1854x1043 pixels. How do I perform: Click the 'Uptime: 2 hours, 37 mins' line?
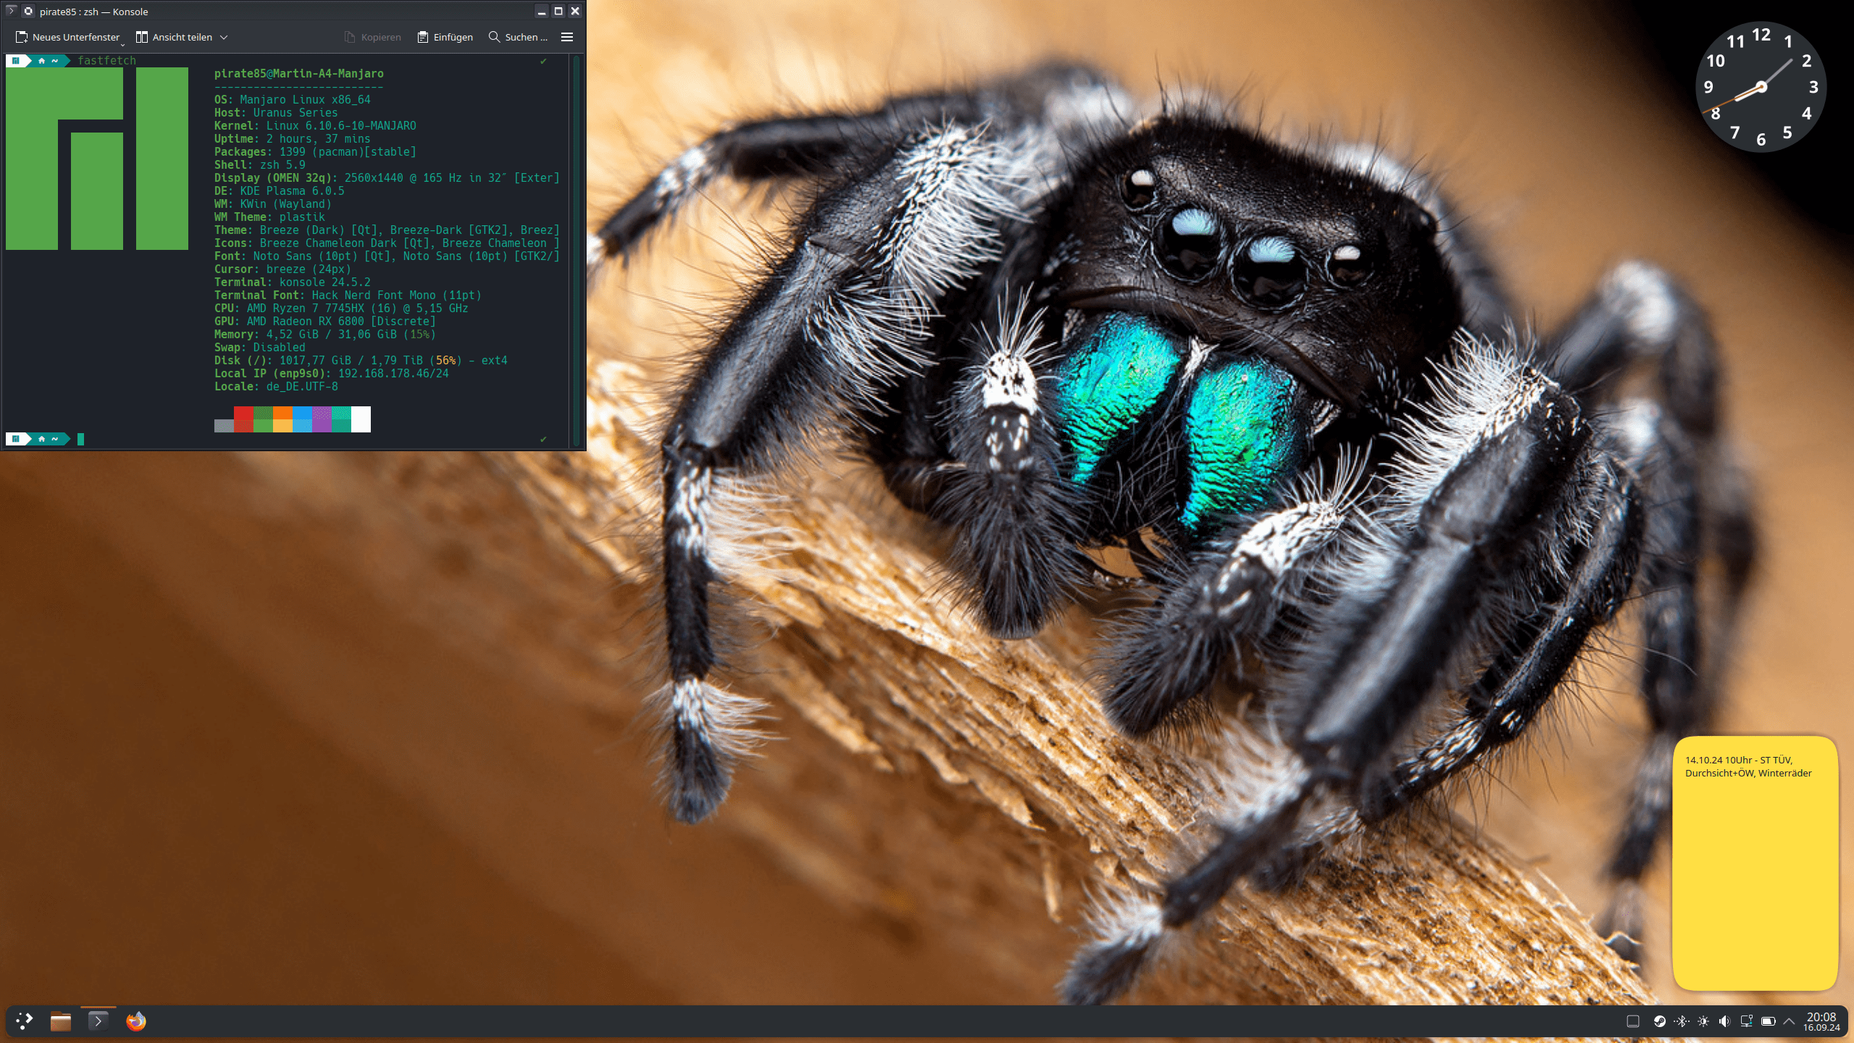293,139
